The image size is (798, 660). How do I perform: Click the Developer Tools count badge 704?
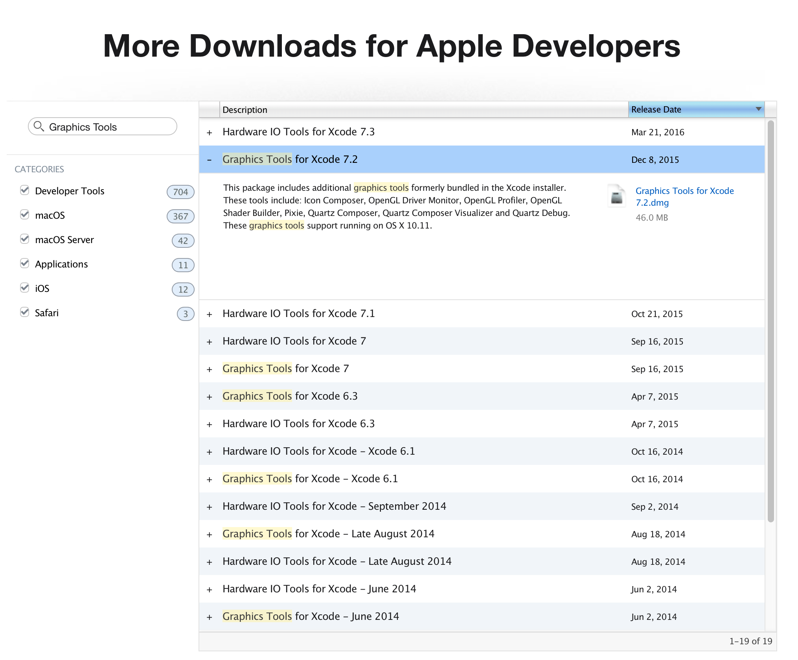pos(180,192)
